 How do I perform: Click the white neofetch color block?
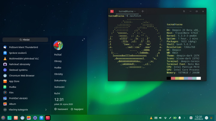coord(199,78)
